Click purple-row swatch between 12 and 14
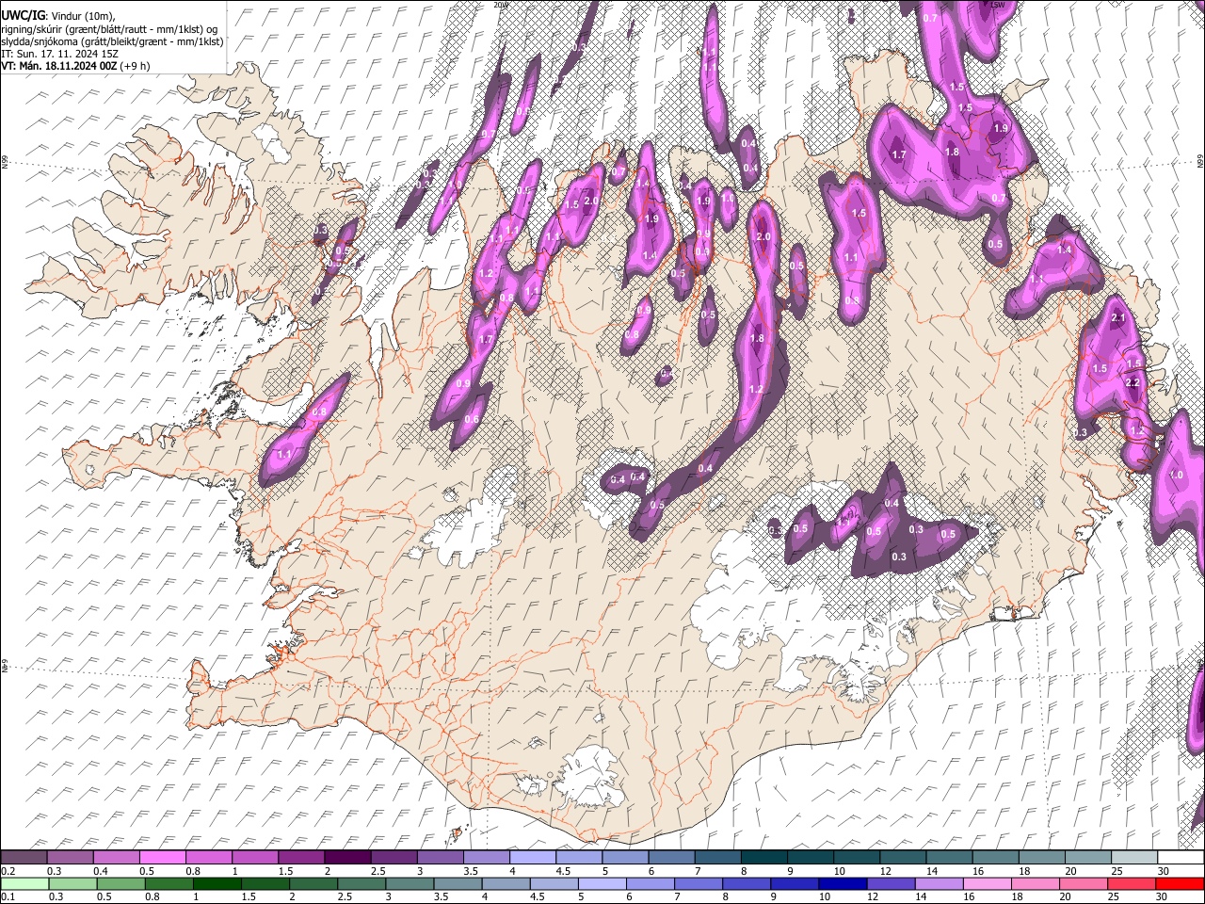 tap(903, 857)
